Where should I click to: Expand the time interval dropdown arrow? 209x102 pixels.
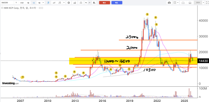(x=43, y=3)
